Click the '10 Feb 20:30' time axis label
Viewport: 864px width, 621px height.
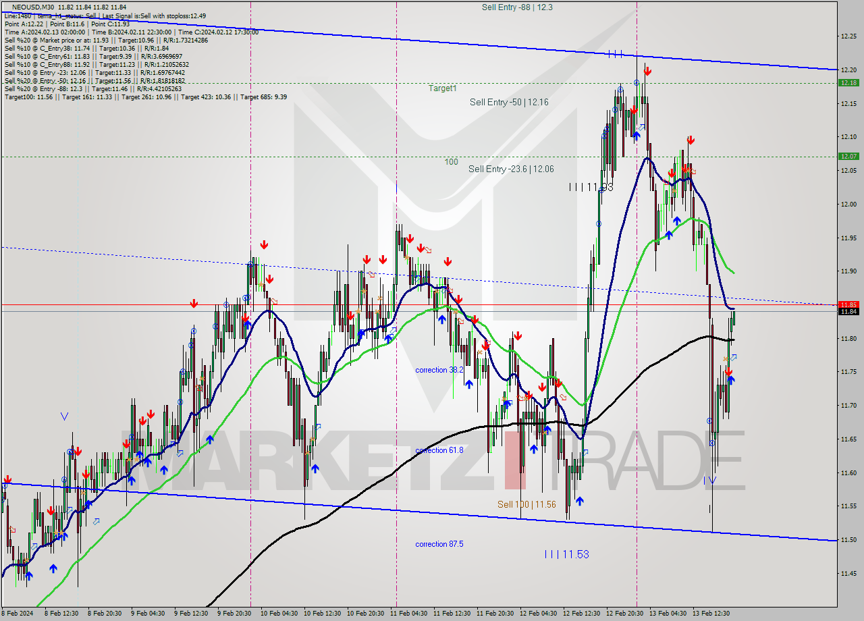[365, 614]
